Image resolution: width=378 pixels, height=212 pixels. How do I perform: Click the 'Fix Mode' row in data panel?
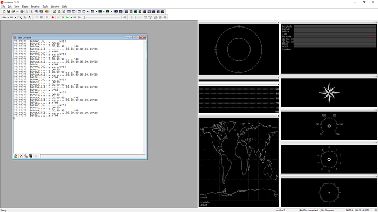click(x=329, y=36)
